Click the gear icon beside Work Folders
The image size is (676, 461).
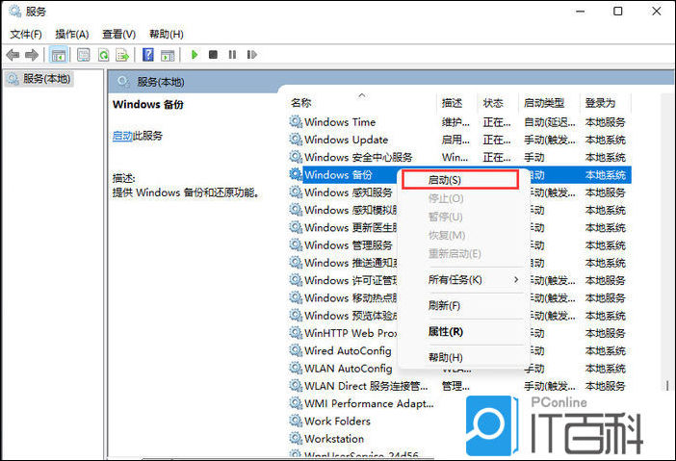click(296, 421)
